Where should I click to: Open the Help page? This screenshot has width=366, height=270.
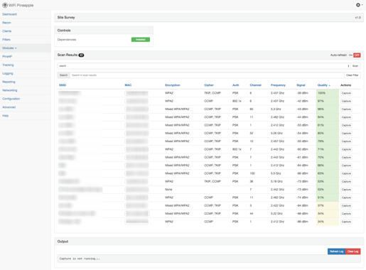coord(6,116)
